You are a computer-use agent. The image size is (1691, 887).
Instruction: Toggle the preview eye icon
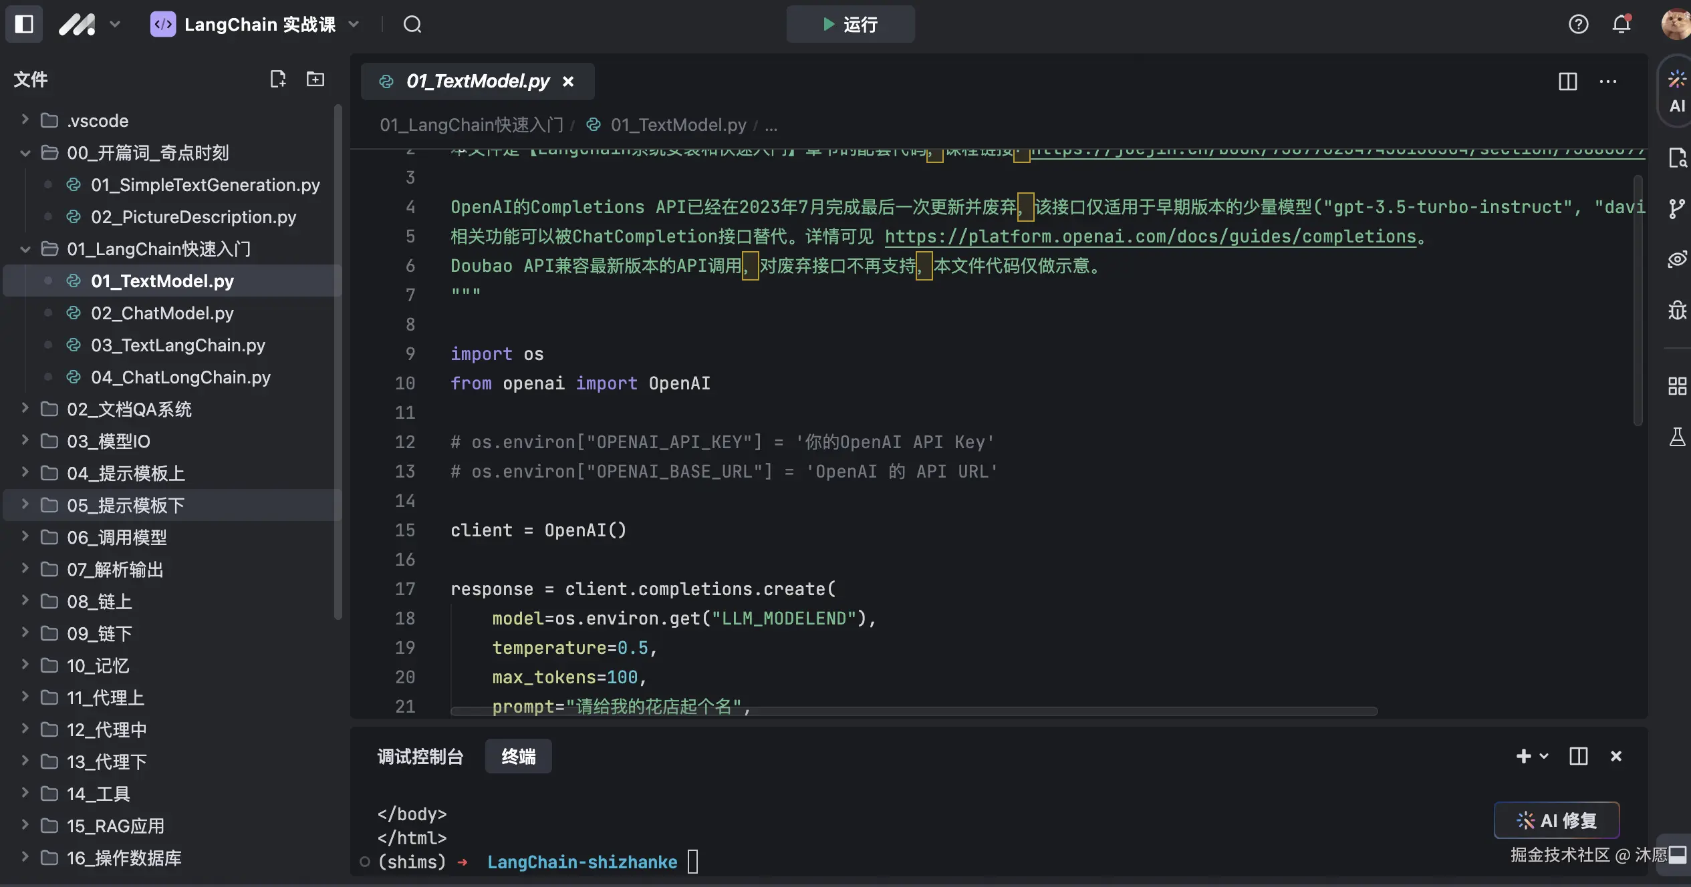pos(1676,259)
